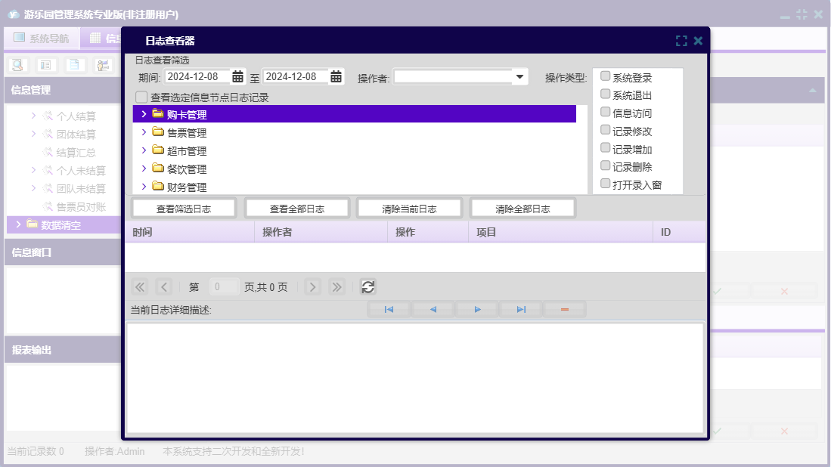Expand the 购卡管理 tree node
The width and height of the screenshot is (831, 467).
click(x=144, y=114)
